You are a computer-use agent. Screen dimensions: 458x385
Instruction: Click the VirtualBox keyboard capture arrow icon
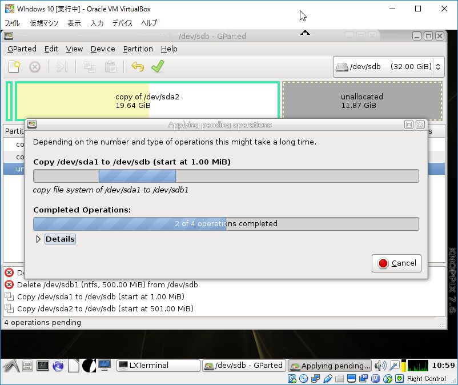399,379
